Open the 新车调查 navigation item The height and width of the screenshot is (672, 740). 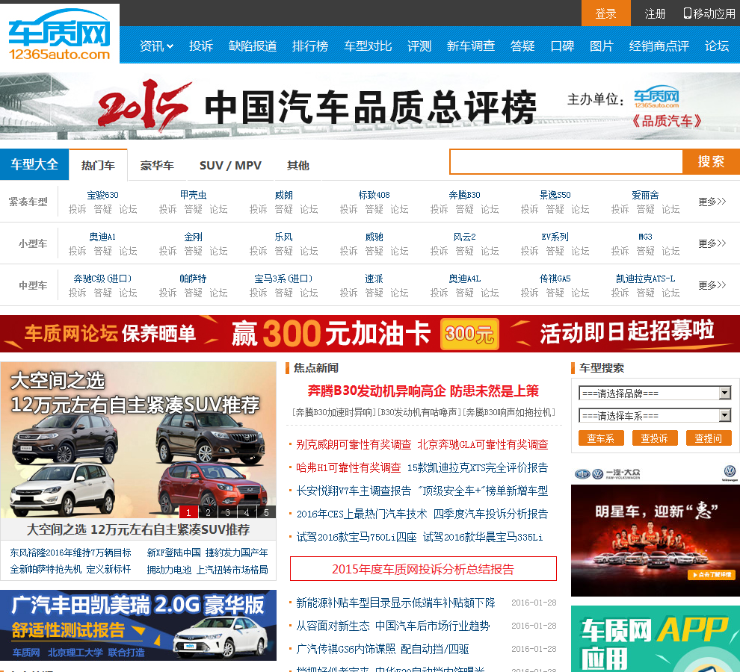[470, 46]
